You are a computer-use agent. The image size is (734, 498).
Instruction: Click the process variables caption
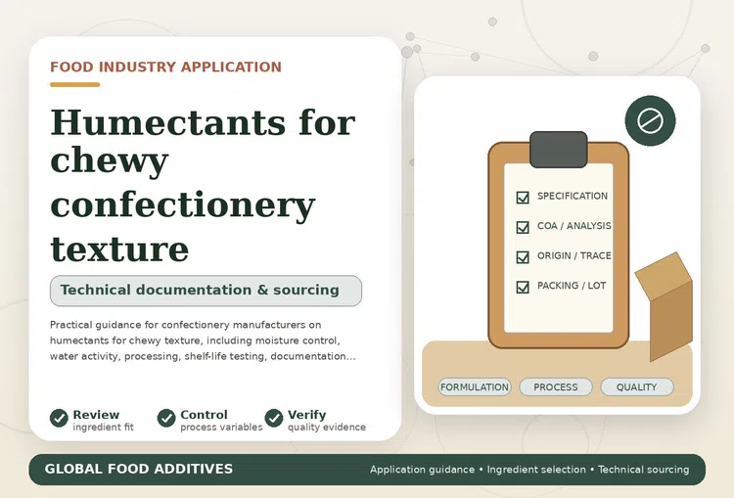(221, 428)
